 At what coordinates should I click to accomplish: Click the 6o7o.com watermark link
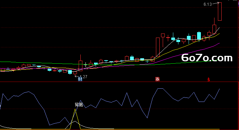(x=207, y=58)
